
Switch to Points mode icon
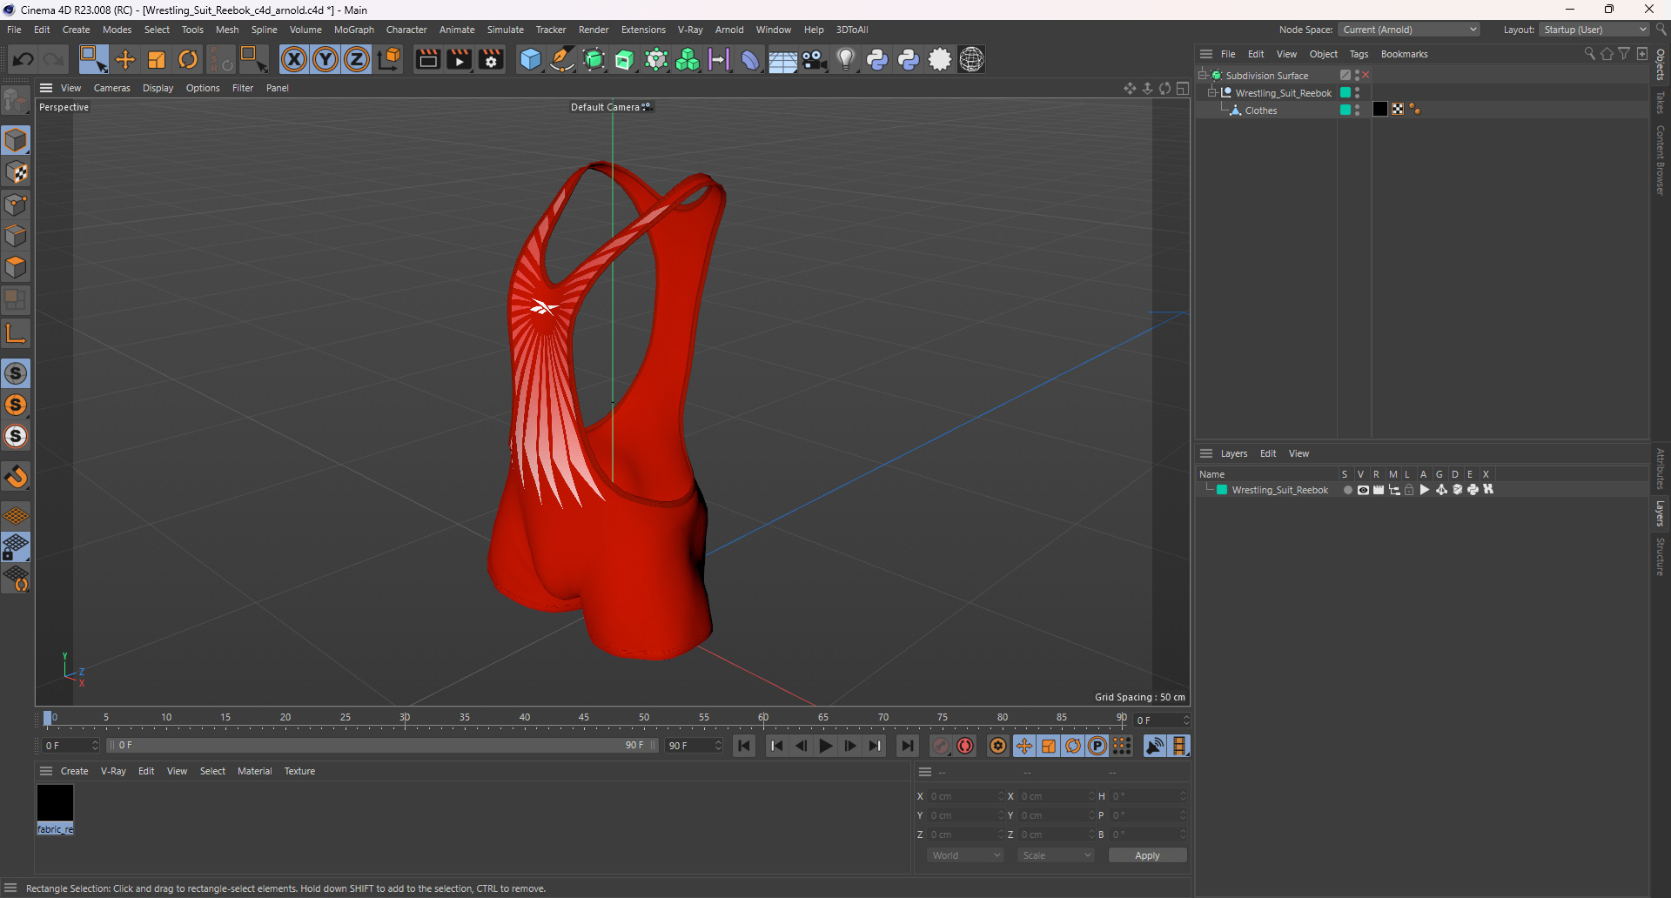(16, 204)
